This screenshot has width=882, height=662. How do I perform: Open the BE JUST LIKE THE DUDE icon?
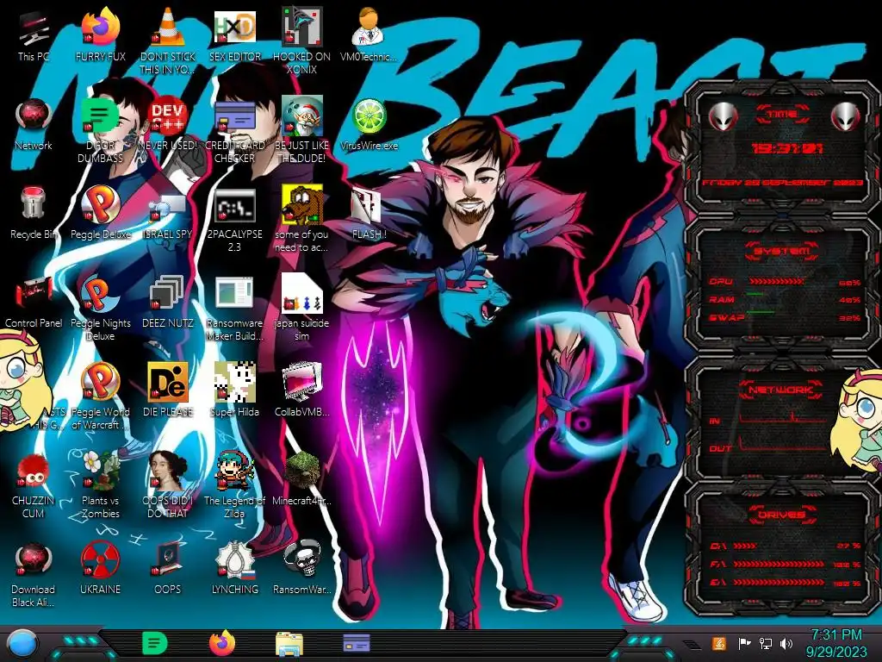click(301, 116)
